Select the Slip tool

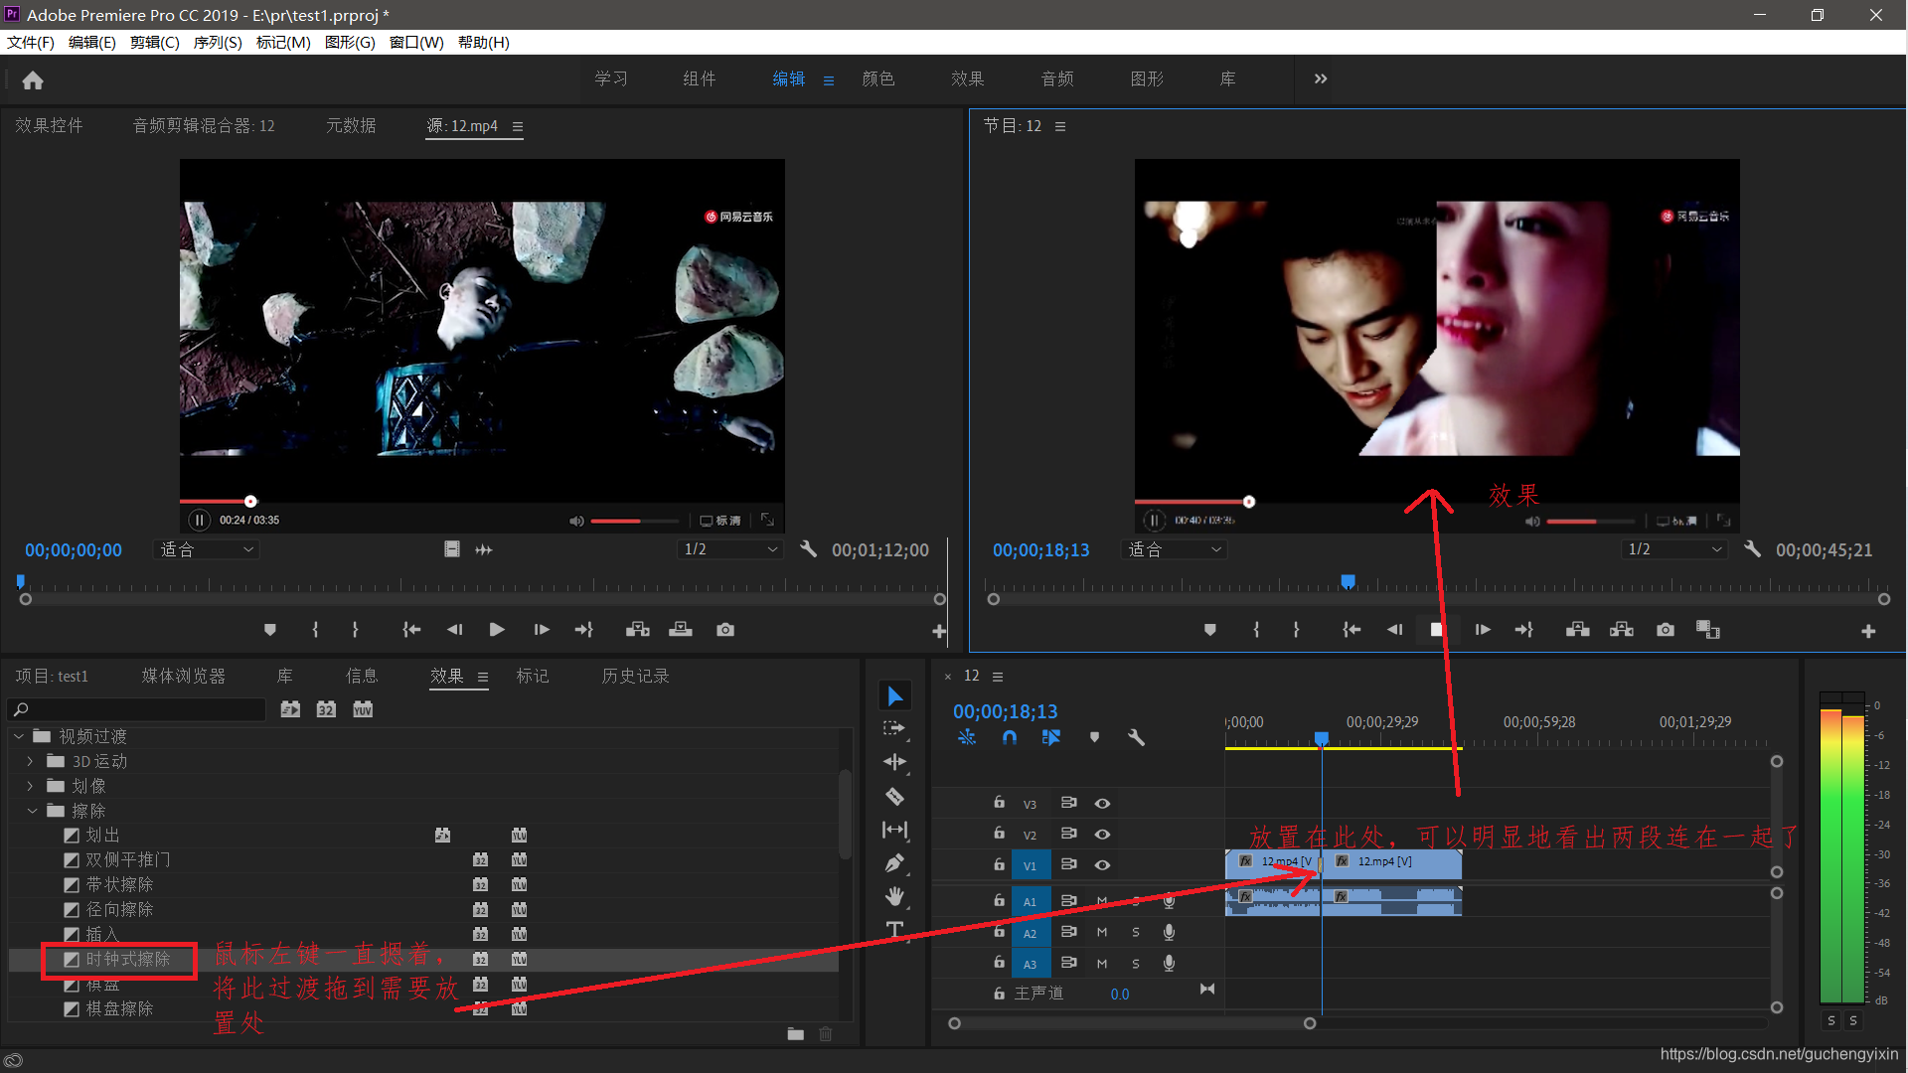pyautogui.click(x=894, y=830)
